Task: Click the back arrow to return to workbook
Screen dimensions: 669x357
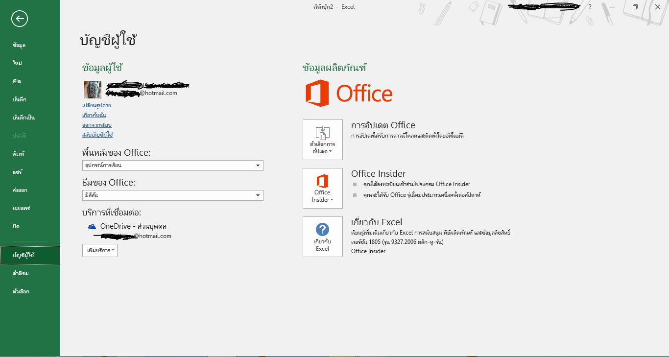Action: point(20,19)
